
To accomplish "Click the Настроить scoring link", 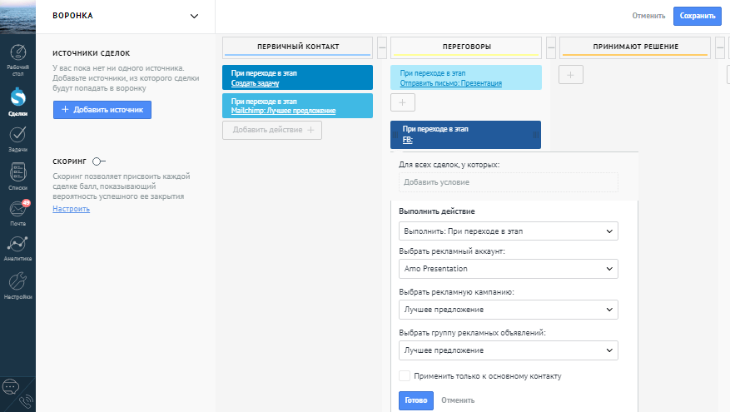I will tap(71, 208).
